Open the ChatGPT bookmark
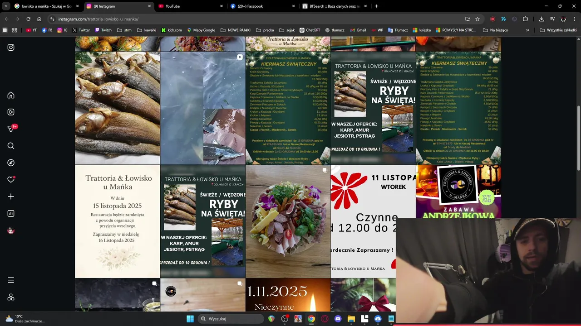Image resolution: width=581 pixels, height=326 pixels. click(310, 30)
